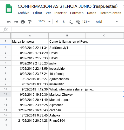Select row 16 header

coord(5,120)
